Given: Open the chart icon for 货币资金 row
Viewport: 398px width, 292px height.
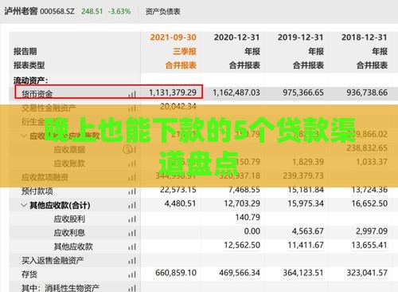Looking at the screenshot, I should click(x=132, y=94).
